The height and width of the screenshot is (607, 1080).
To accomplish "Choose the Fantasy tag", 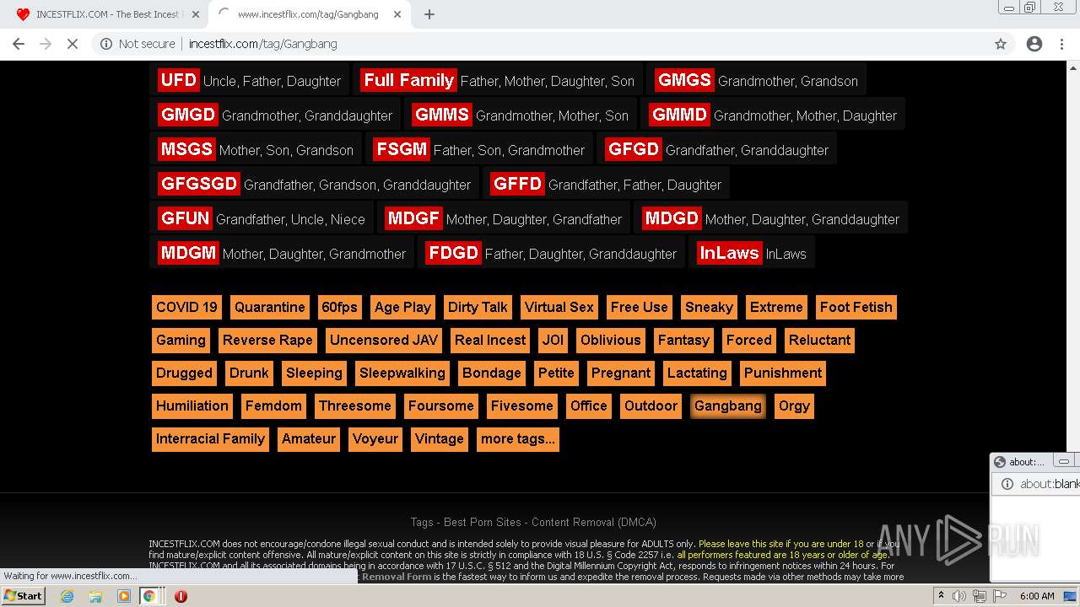I will [x=683, y=340].
